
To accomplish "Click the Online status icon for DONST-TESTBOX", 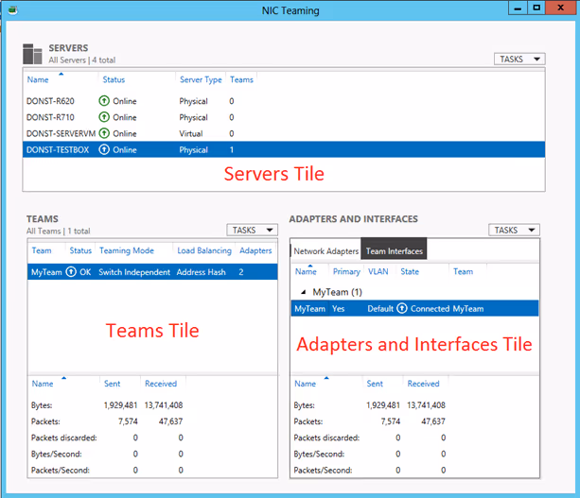I will pos(104,149).
